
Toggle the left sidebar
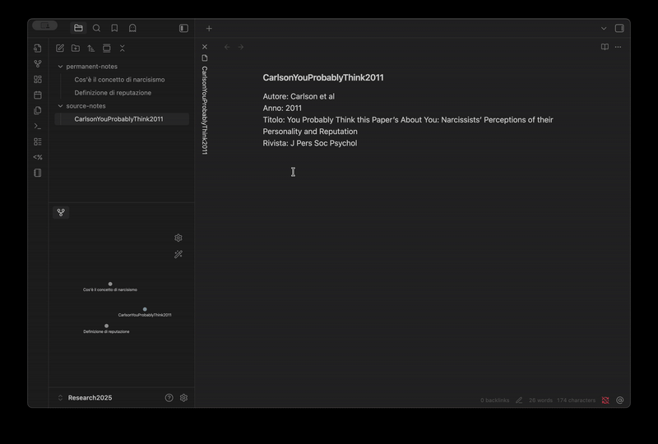point(183,28)
